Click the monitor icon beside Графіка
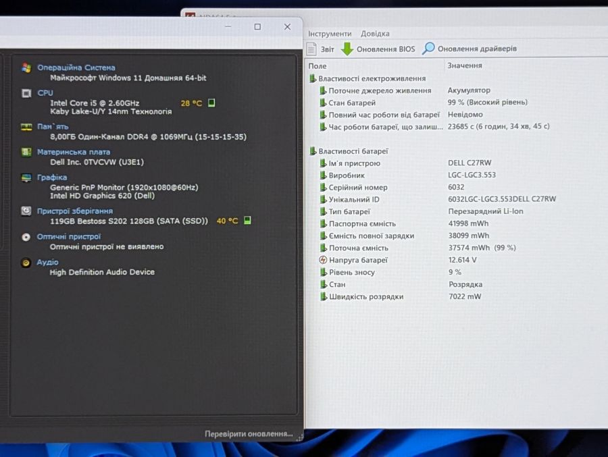Image resolution: width=608 pixels, height=457 pixels. pyautogui.click(x=26, y=178)
